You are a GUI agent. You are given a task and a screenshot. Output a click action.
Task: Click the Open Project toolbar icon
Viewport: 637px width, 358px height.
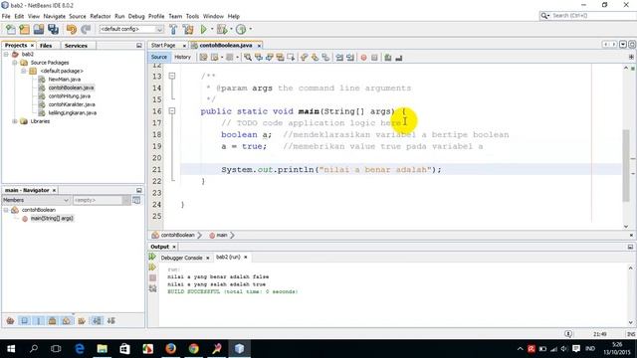pyautogui.click(x=39, y=29)
